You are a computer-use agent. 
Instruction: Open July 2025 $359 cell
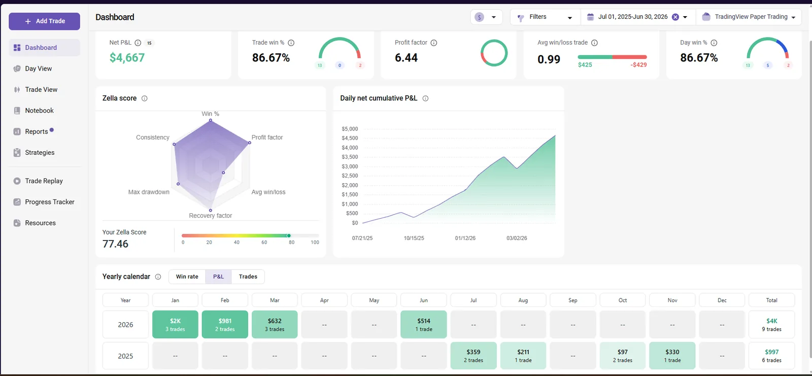tap(473, 356)
